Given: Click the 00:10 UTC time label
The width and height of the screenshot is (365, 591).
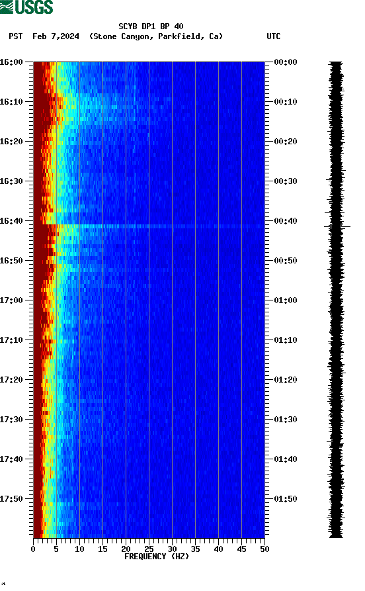Looking at the screenshot, I should coord(286,102).
